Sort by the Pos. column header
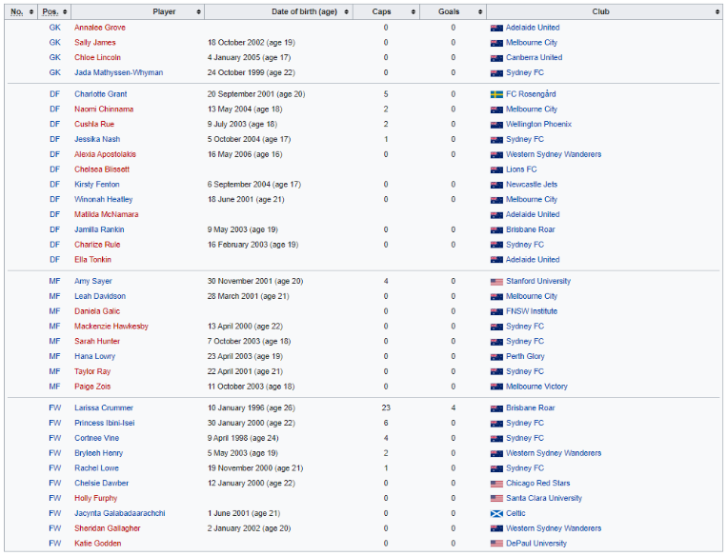This screenshot has width=727, height=556. pos(53,11)
